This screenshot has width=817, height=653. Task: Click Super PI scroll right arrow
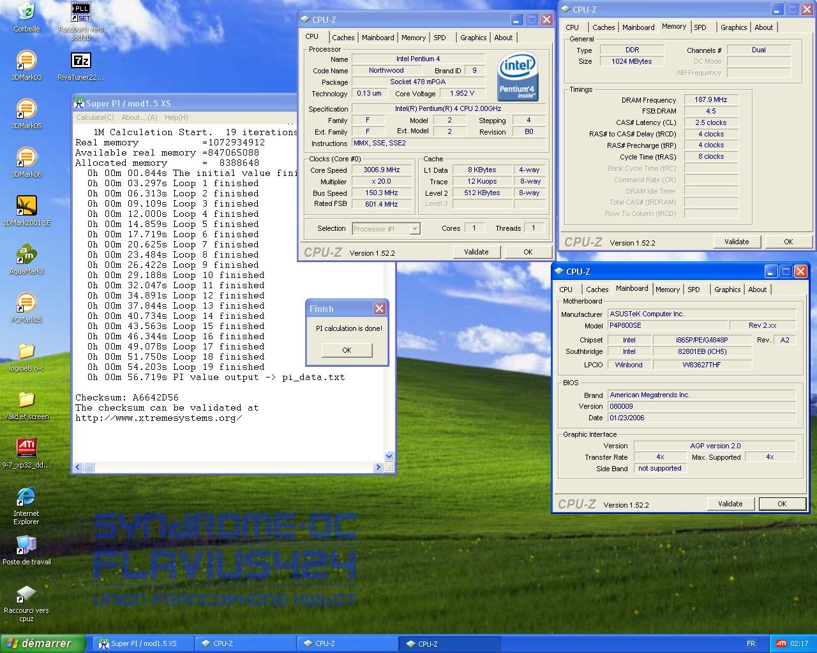point(378,467)
